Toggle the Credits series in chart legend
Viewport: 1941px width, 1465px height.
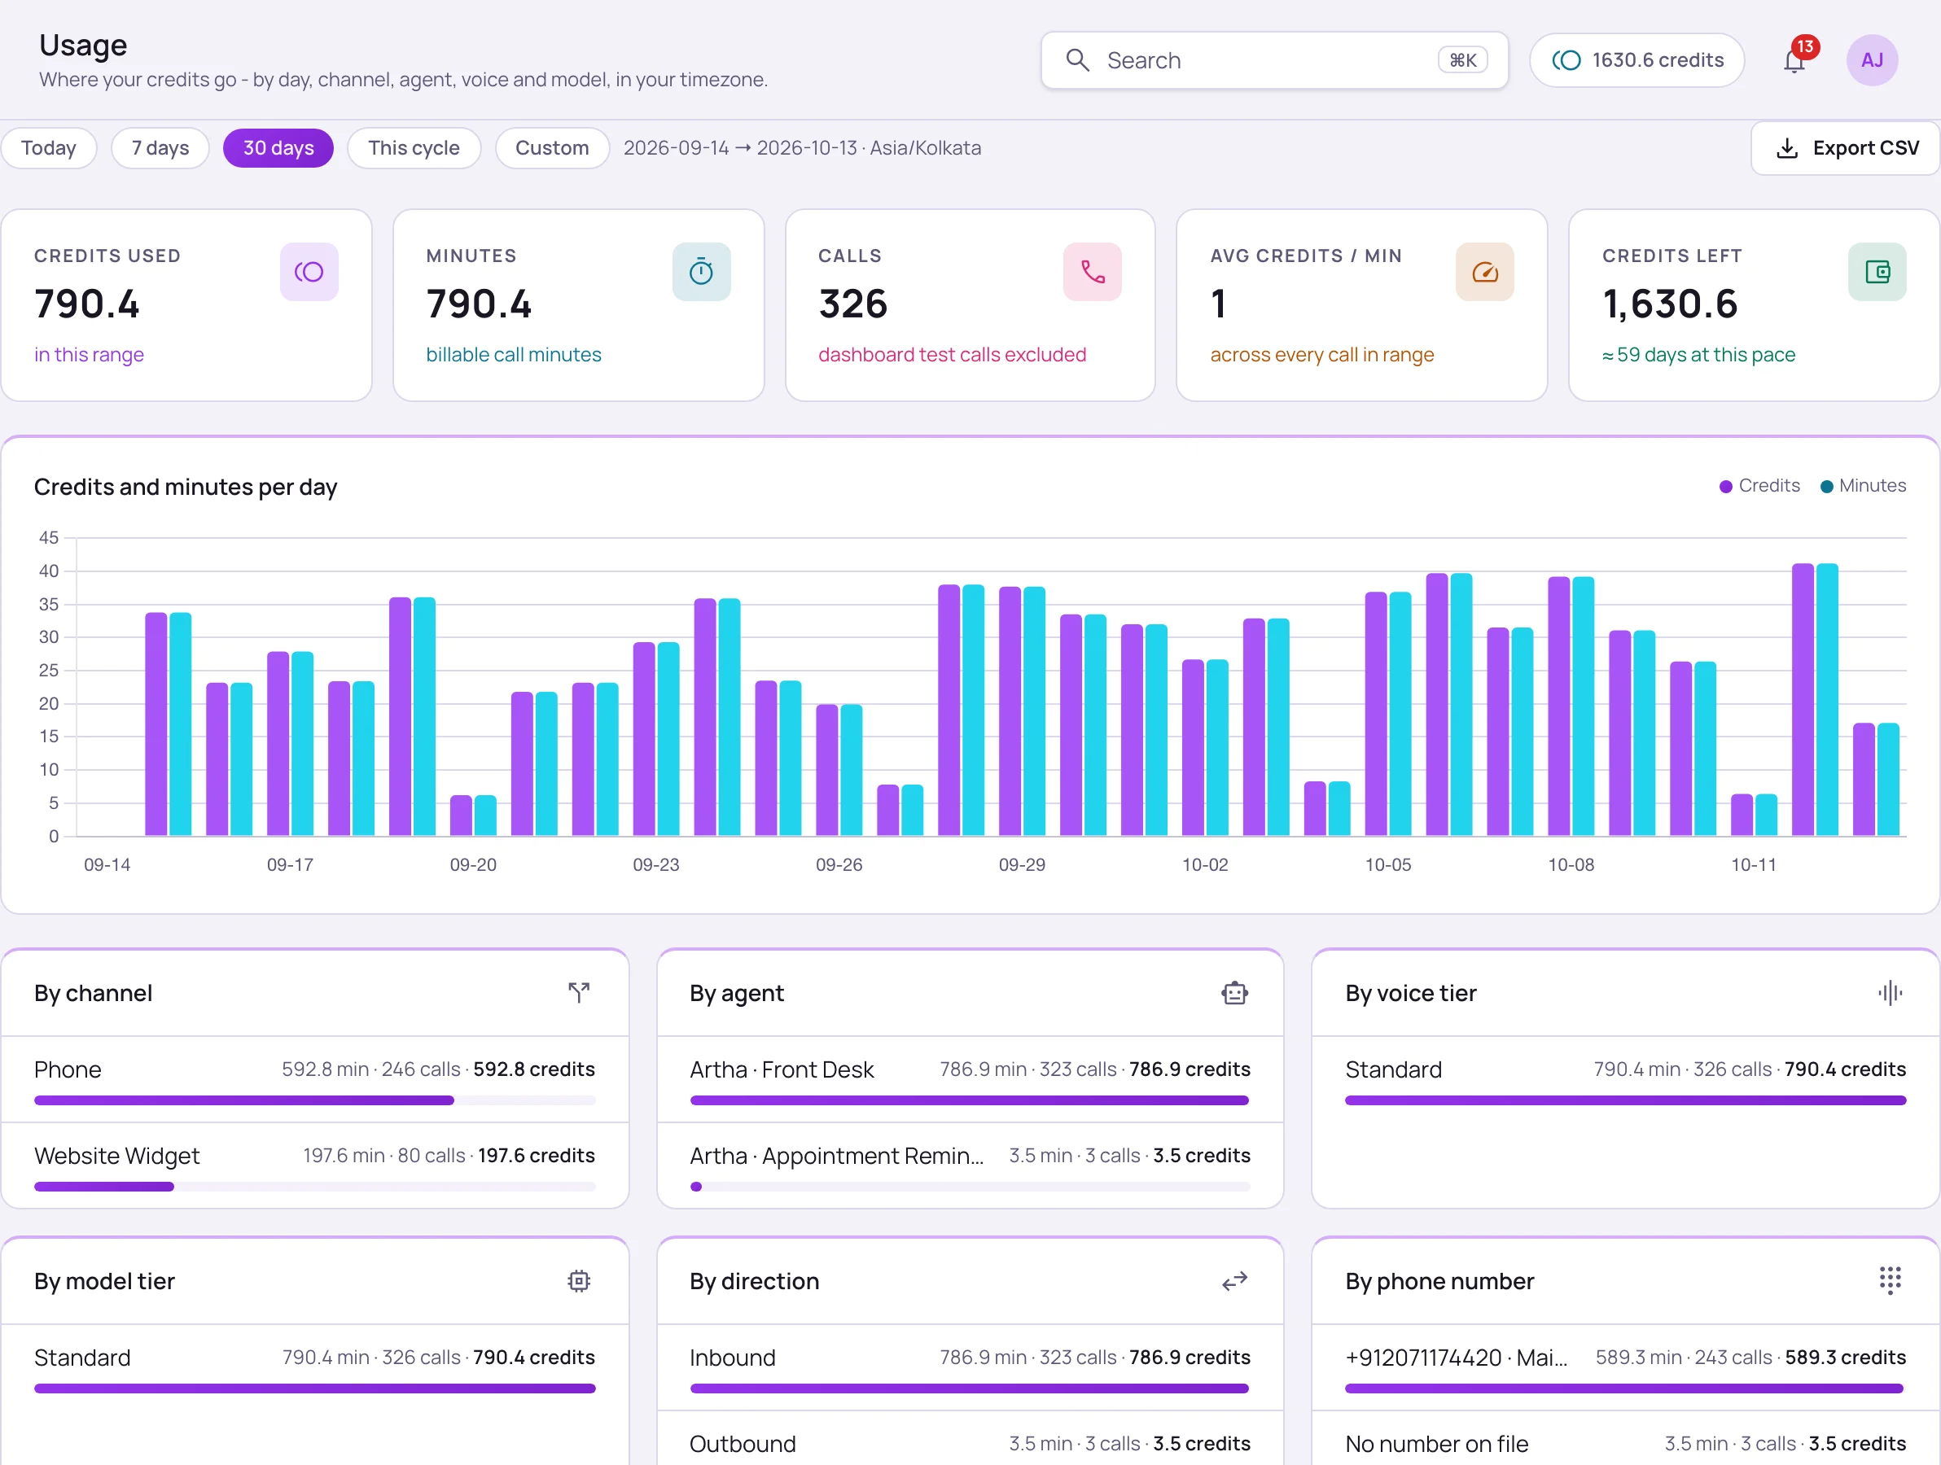(1759, 486)
